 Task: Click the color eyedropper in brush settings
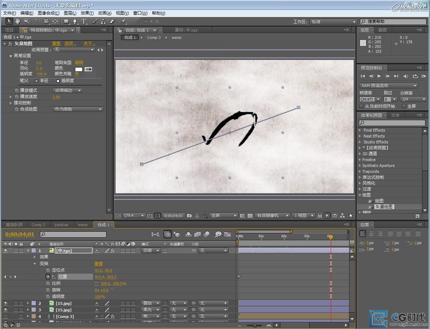click(88, 69)
